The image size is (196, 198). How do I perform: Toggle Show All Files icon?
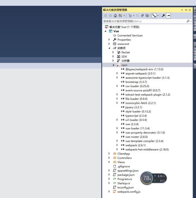[x=147, y=15]
